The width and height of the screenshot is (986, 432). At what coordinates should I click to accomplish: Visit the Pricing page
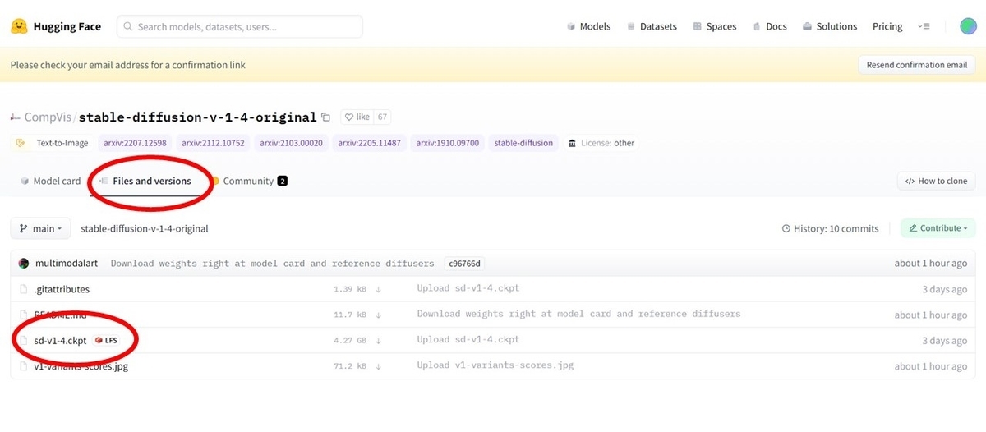887,26
